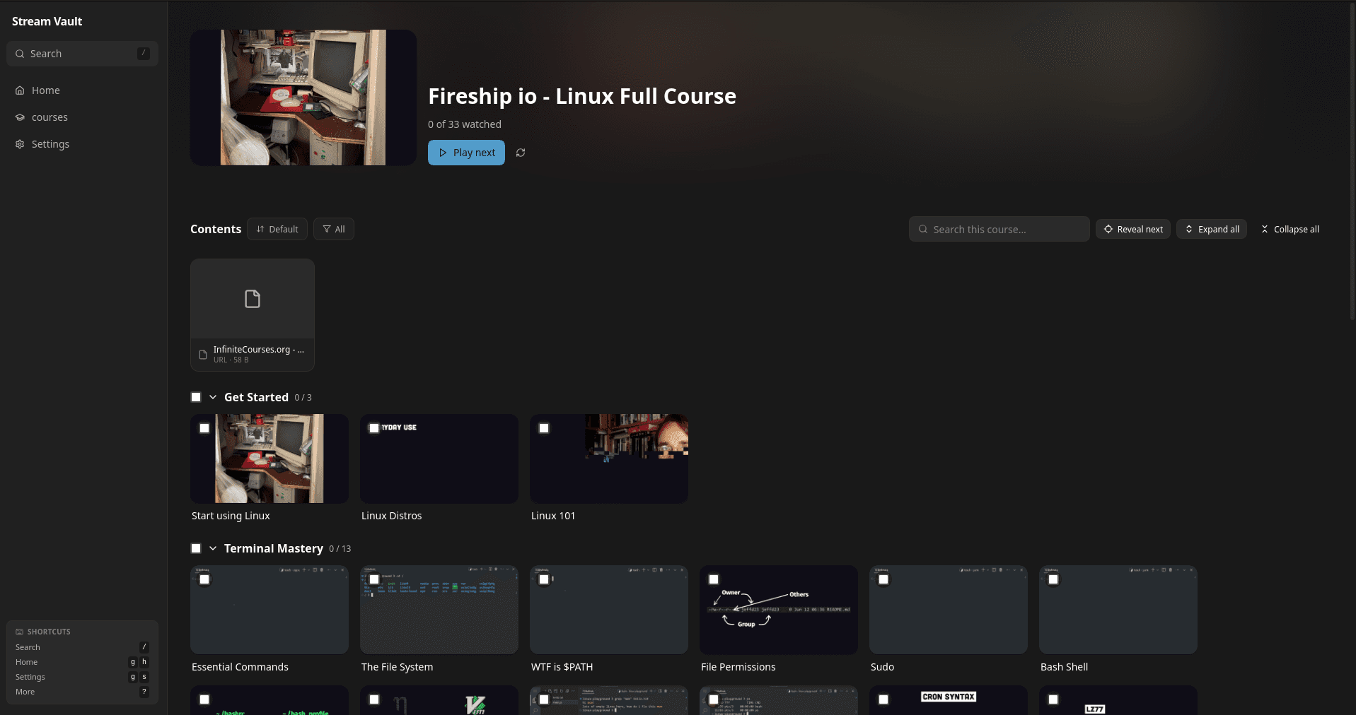
Task: Check the Bash Shell video checkbox
Action: 1053,579
